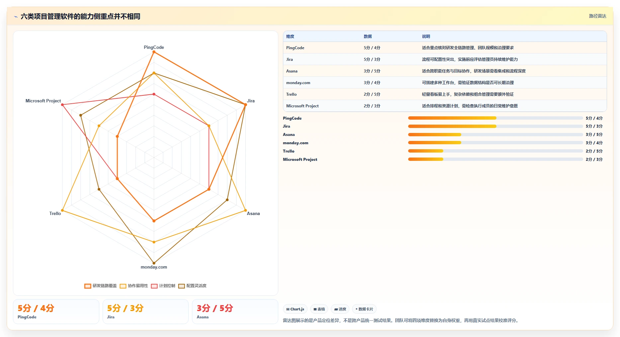
Task: Click the yellow data point on Trello axis
Action: 62,210
